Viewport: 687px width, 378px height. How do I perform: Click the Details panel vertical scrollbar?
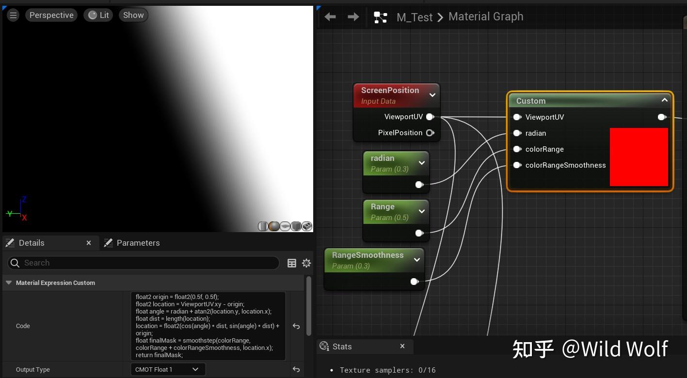[309, 306]
